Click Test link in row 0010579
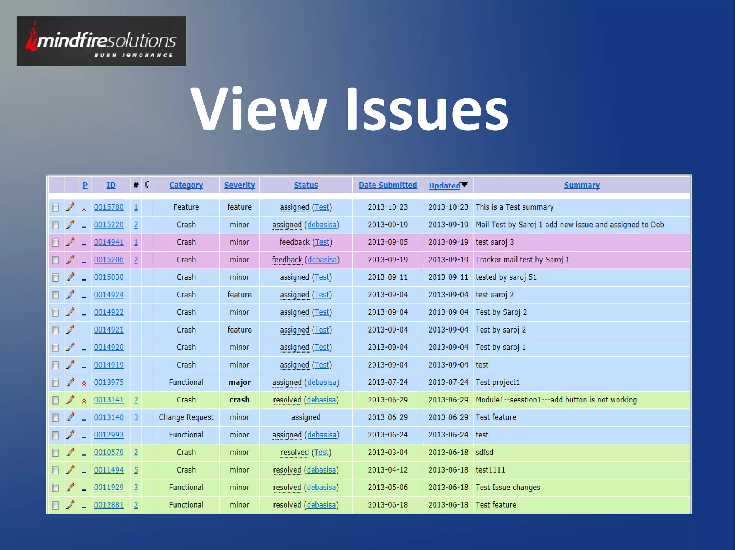This screenshot has width=735, height=550. point(322,453)
